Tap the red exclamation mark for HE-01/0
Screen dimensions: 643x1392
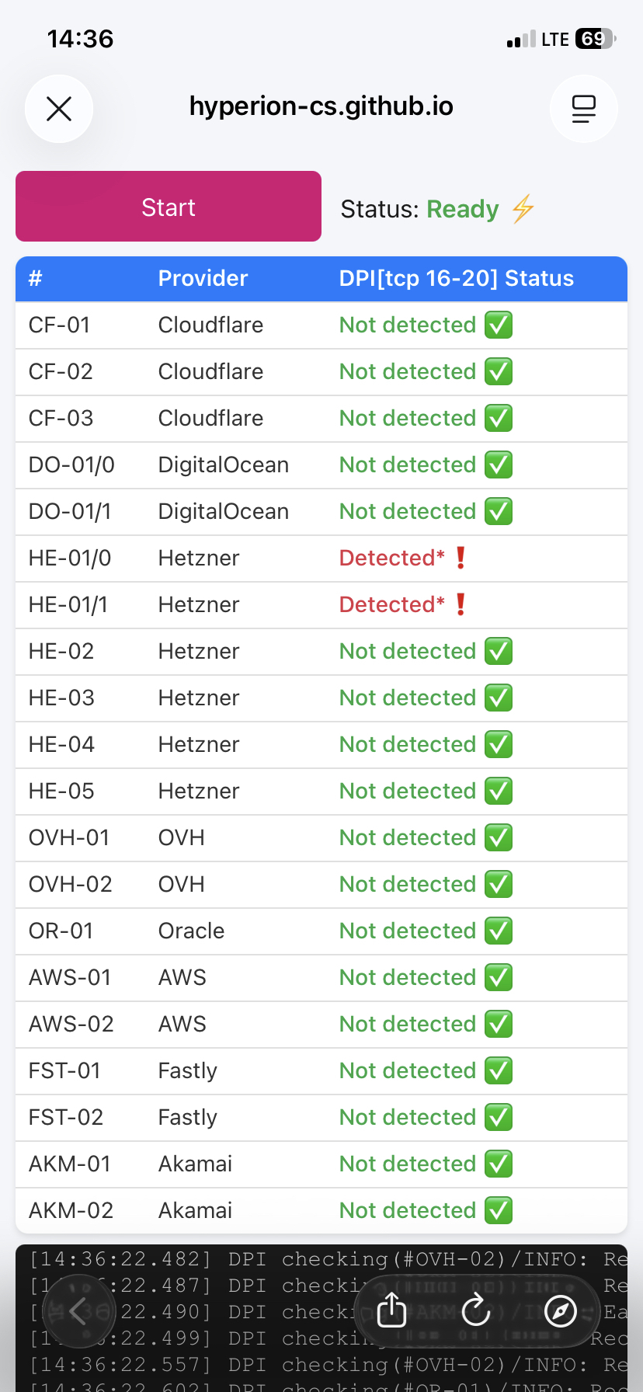(x=461, y=558)
